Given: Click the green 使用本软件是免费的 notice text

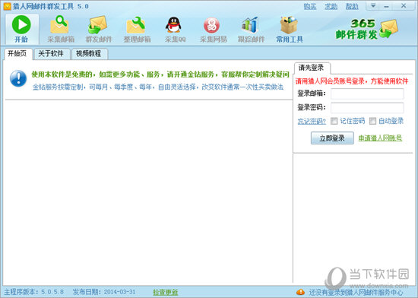Looking at the screenshot, I should 160,74.
